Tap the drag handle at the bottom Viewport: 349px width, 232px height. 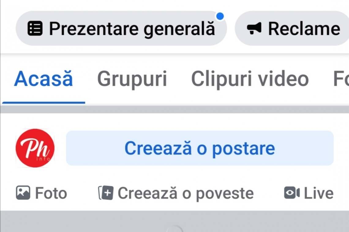(x=174, y=229)
